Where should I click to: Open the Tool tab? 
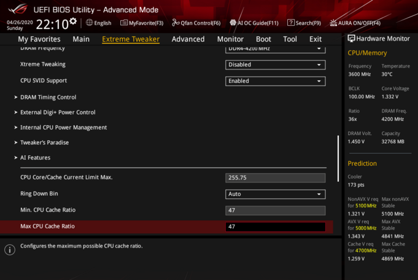[x=290, y=39]
